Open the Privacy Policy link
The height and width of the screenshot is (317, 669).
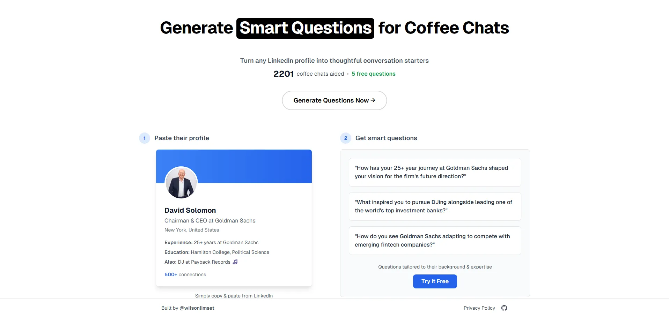pyautogui.click(x=479, y=308)
